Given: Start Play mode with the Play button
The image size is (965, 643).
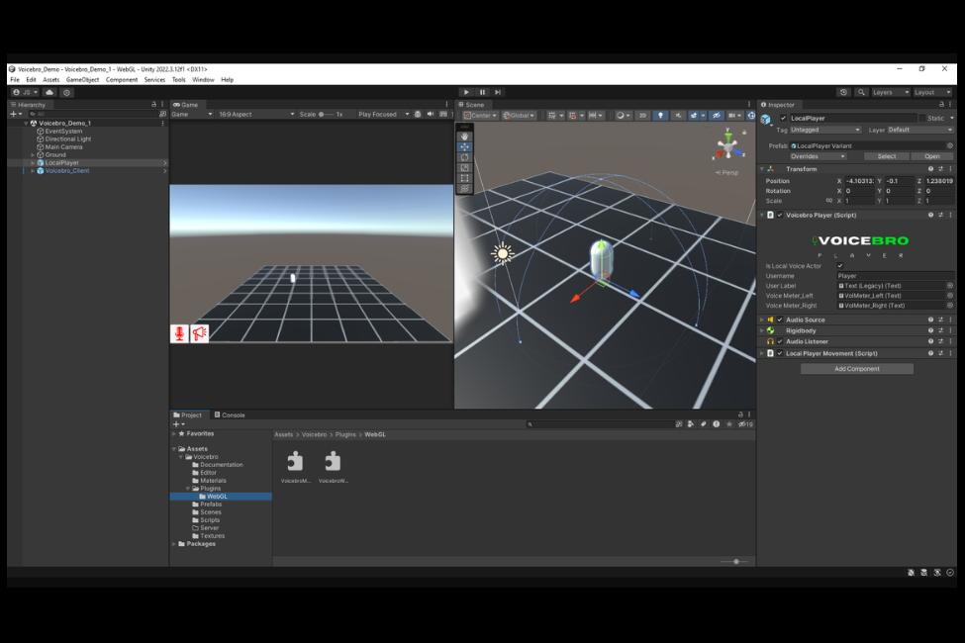Looking at the screenshot, I should point(466,92).
